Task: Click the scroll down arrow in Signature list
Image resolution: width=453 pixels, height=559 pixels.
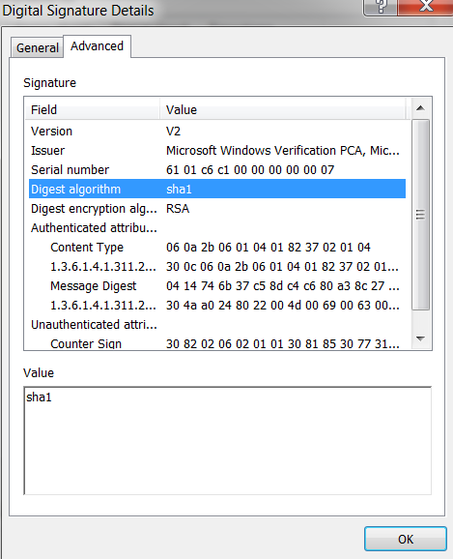Action: tap(420, 338)
